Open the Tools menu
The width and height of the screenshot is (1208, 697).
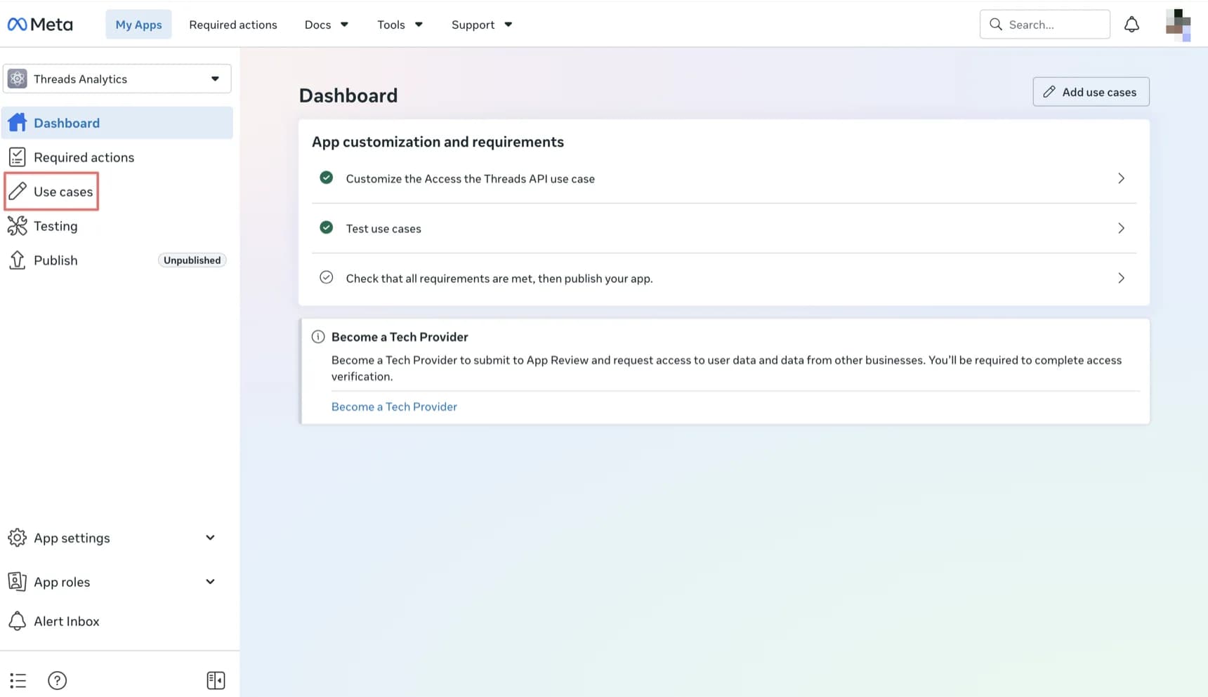click(x=400, y=25)
